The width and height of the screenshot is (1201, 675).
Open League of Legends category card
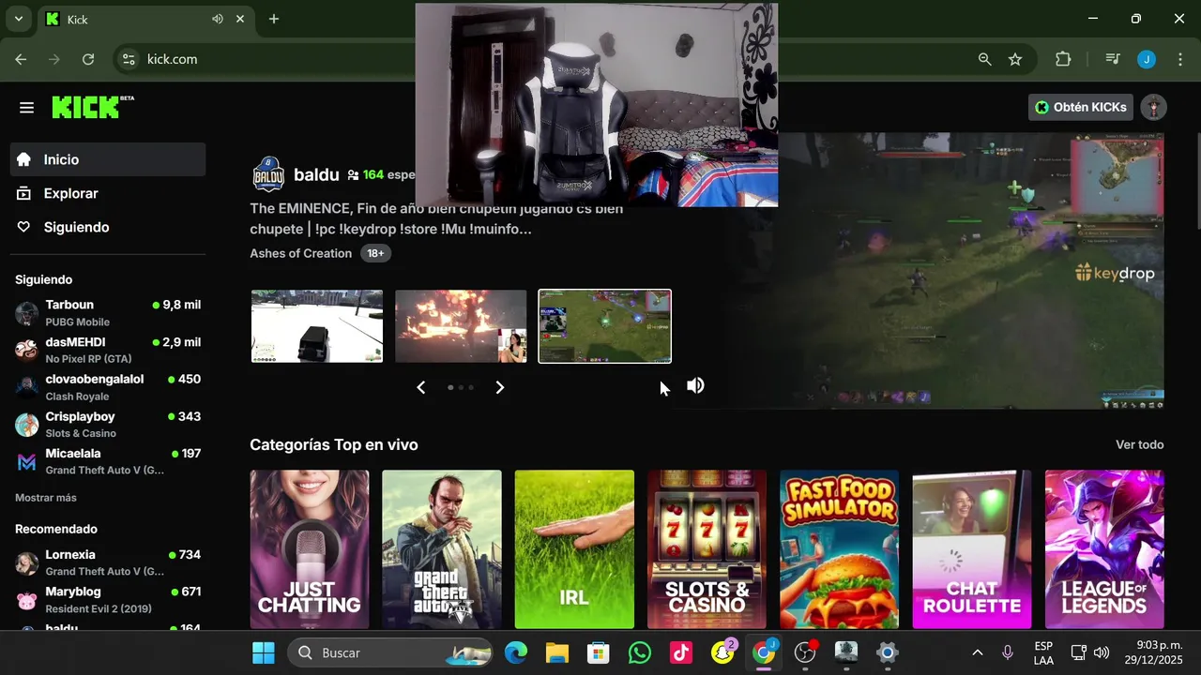pyautogui.click(x=1104, y=549)
